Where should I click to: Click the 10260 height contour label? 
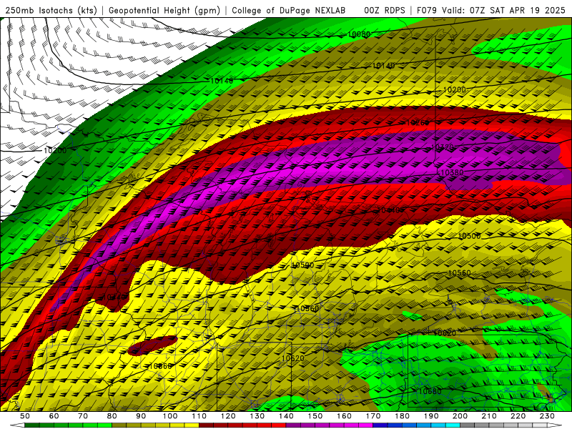tap(418, 122)
